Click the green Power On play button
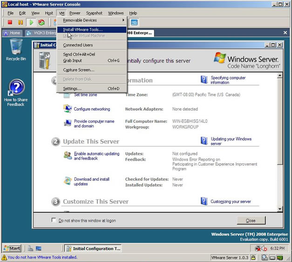The image size is (292, 262). coord(31,22)
